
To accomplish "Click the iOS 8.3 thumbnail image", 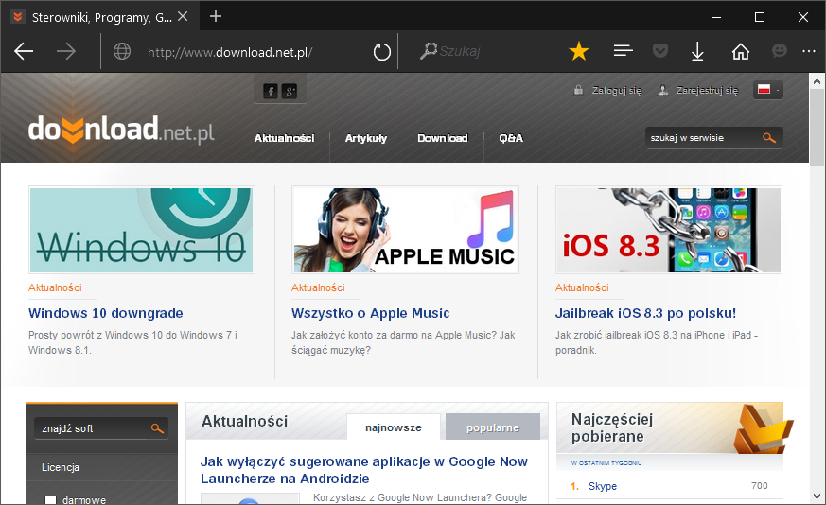I will (x=669, y=230).
